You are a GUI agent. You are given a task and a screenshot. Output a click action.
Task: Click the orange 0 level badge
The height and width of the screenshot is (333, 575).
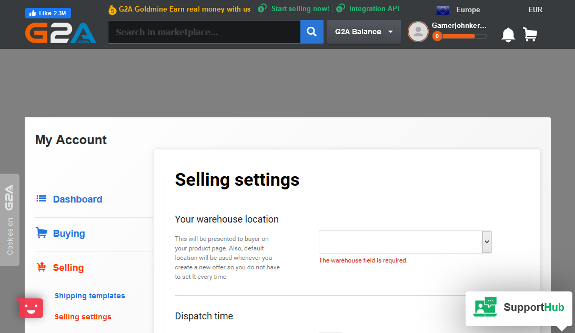coord(437,36)
